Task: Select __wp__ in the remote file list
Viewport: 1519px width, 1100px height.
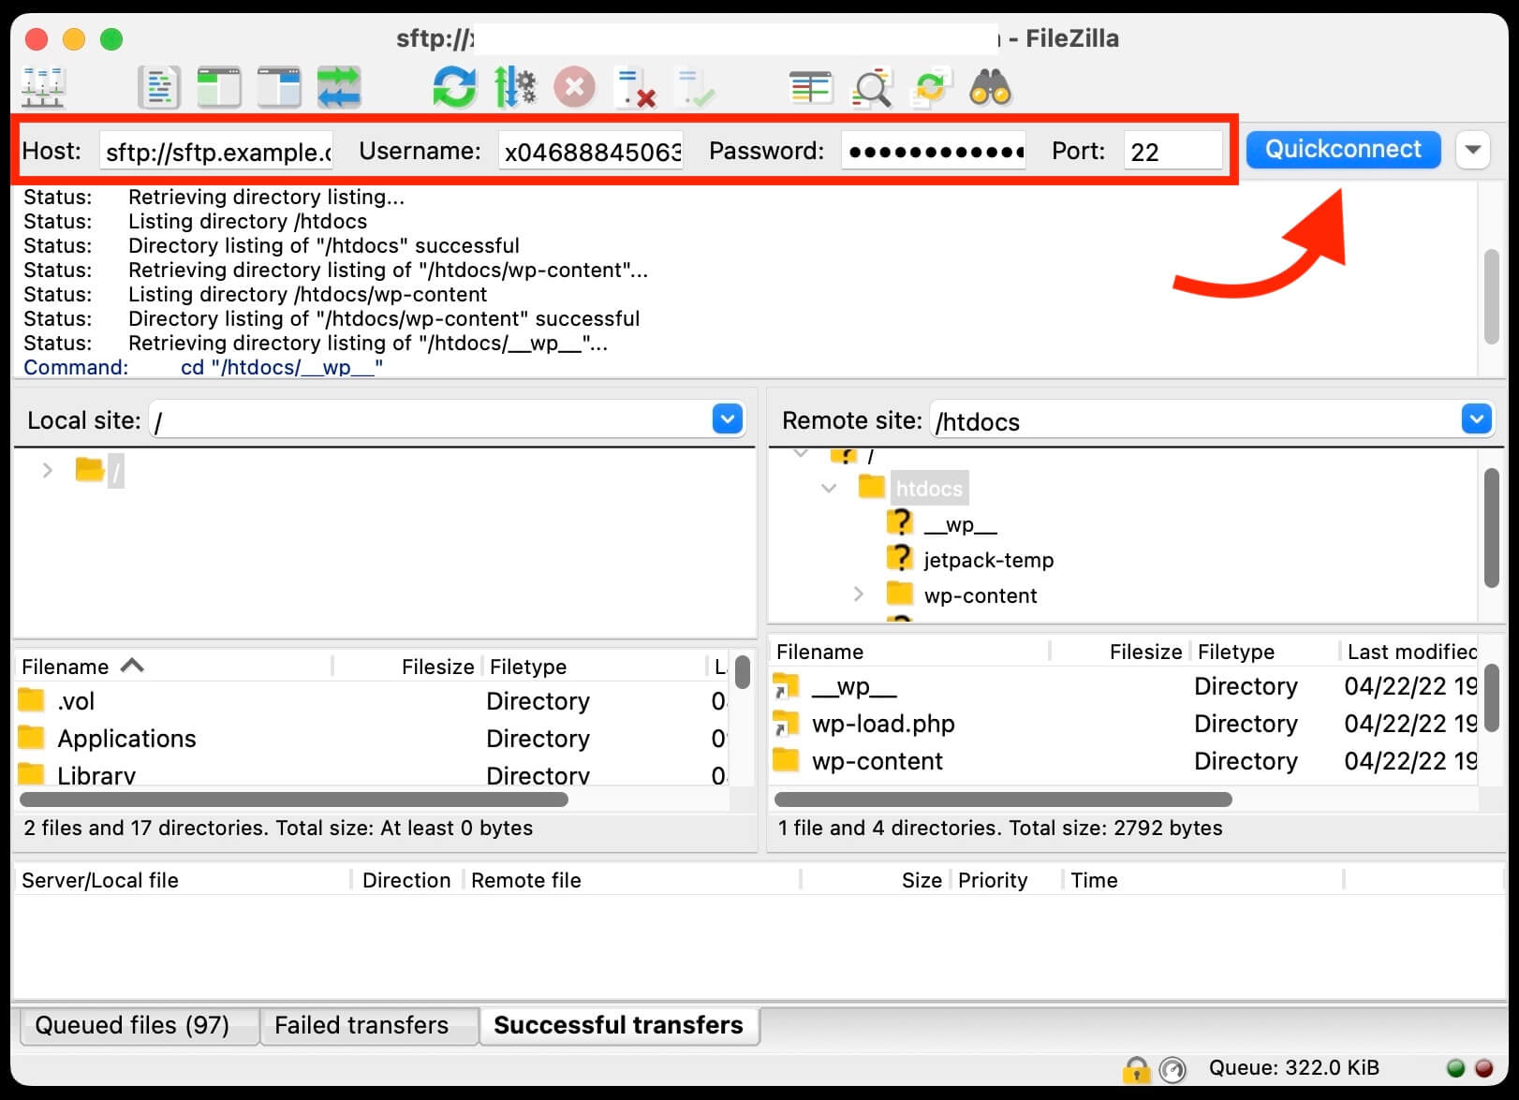Action: [x=1123, y=686]
